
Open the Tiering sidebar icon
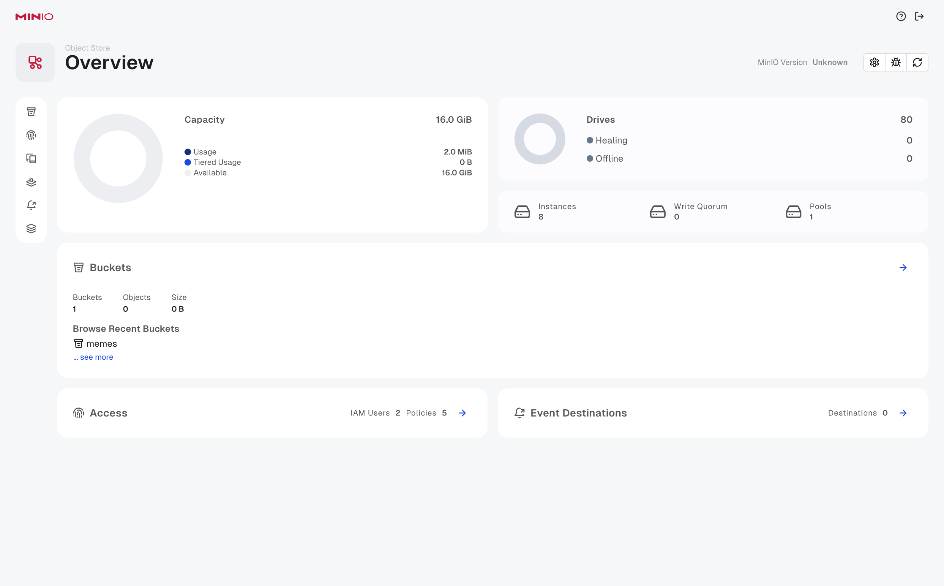(x=31, y=182)
